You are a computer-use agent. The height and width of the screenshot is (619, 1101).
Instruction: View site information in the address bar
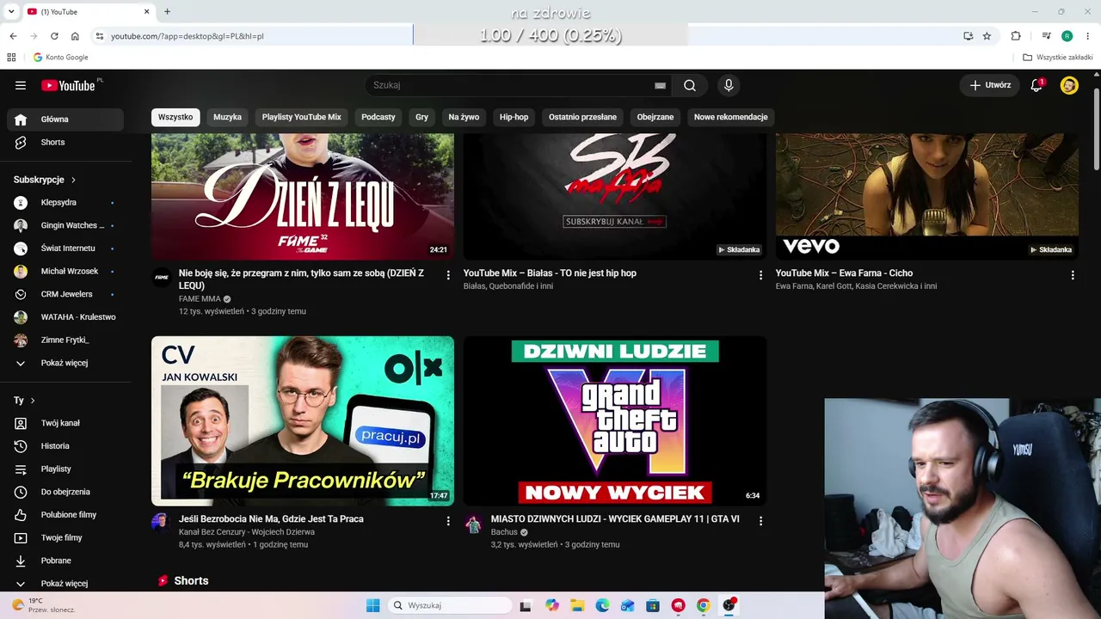100,36
